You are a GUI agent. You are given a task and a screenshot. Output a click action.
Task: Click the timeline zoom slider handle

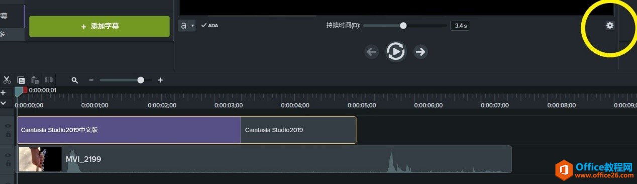141,80
